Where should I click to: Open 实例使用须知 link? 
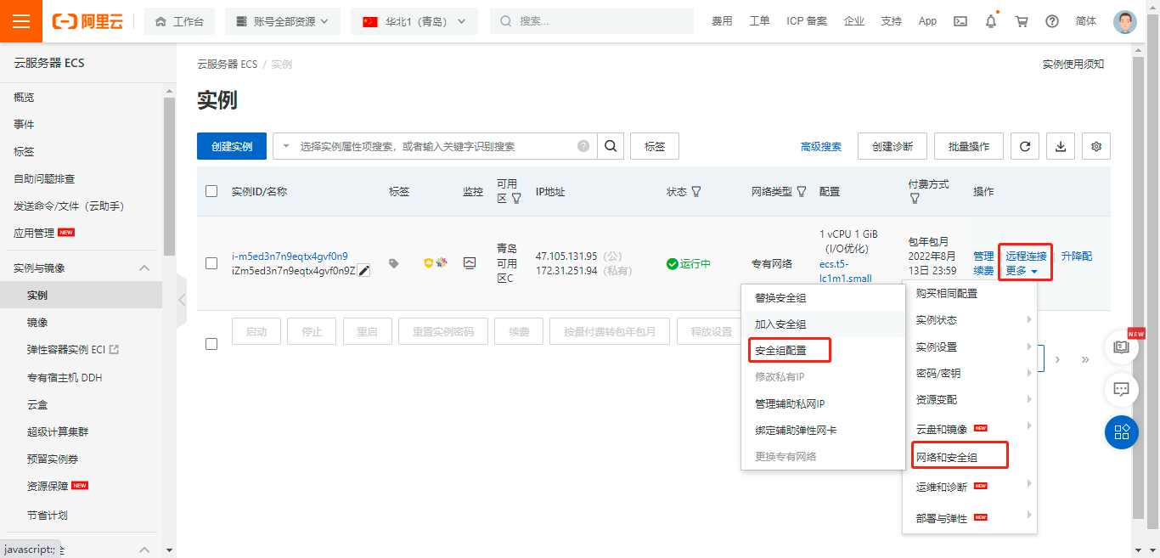pyautogui.click(x=1073, y=64)
